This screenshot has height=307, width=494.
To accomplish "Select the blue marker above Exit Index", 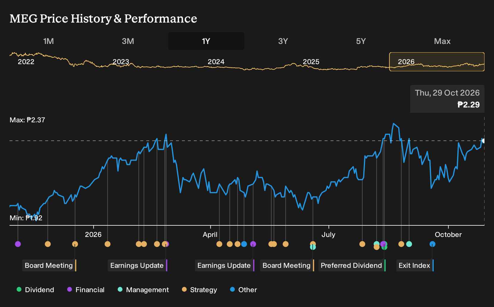I will pos(432,244).
